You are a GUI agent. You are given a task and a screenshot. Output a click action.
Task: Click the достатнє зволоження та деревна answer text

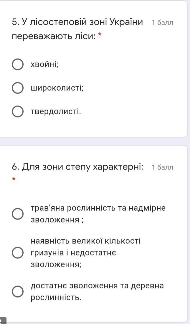coord(97,291)
